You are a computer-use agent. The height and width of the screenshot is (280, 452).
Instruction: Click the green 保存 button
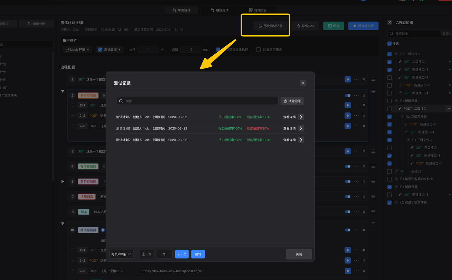(334, 26)
